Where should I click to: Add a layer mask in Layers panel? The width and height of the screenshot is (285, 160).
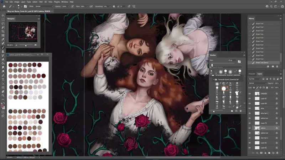[x=261, y=153]
